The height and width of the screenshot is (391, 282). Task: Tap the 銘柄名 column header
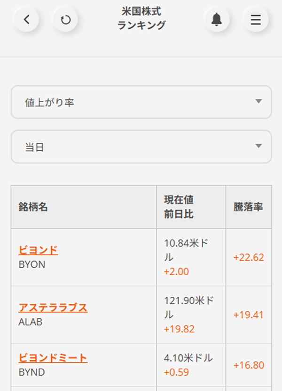33,207
